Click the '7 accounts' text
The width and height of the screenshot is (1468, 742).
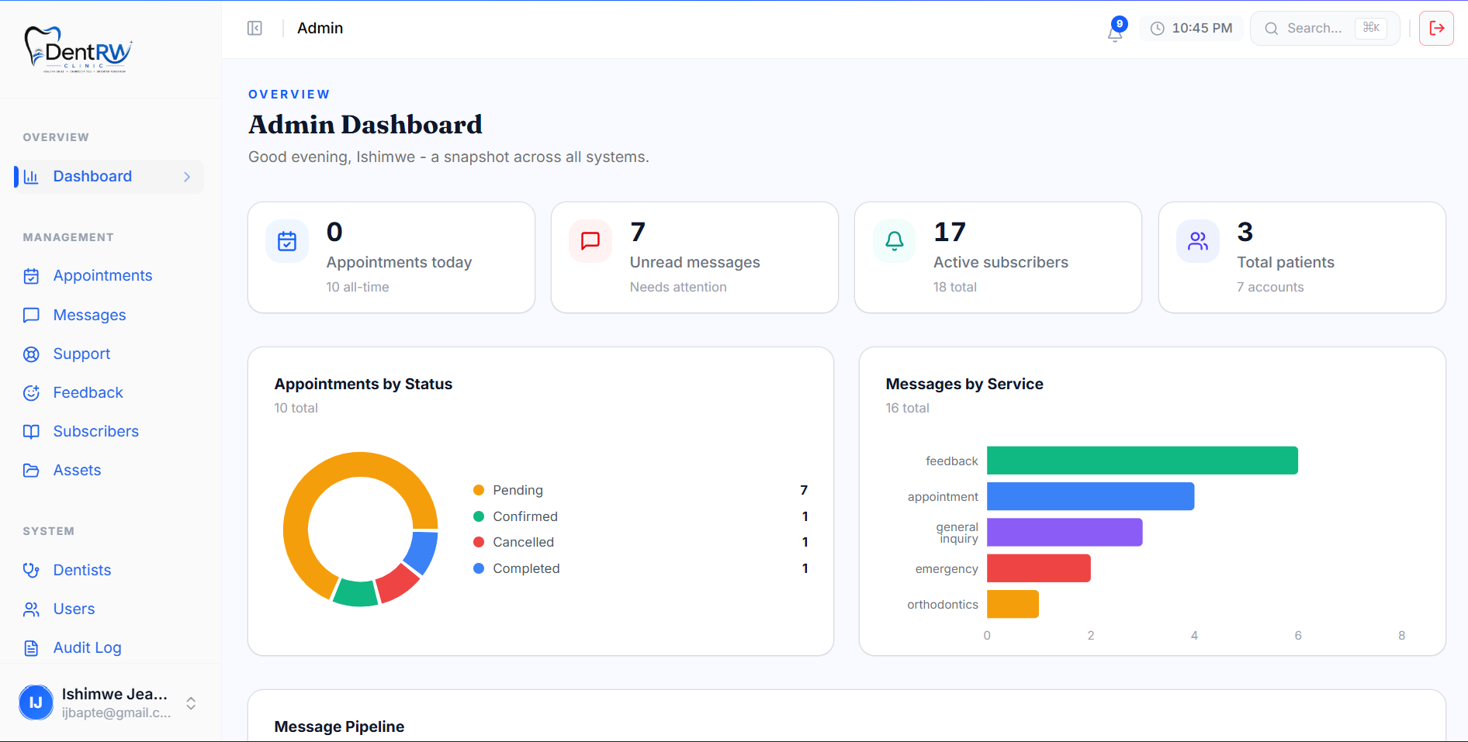pyautogui.click(x=1270, y=287)
